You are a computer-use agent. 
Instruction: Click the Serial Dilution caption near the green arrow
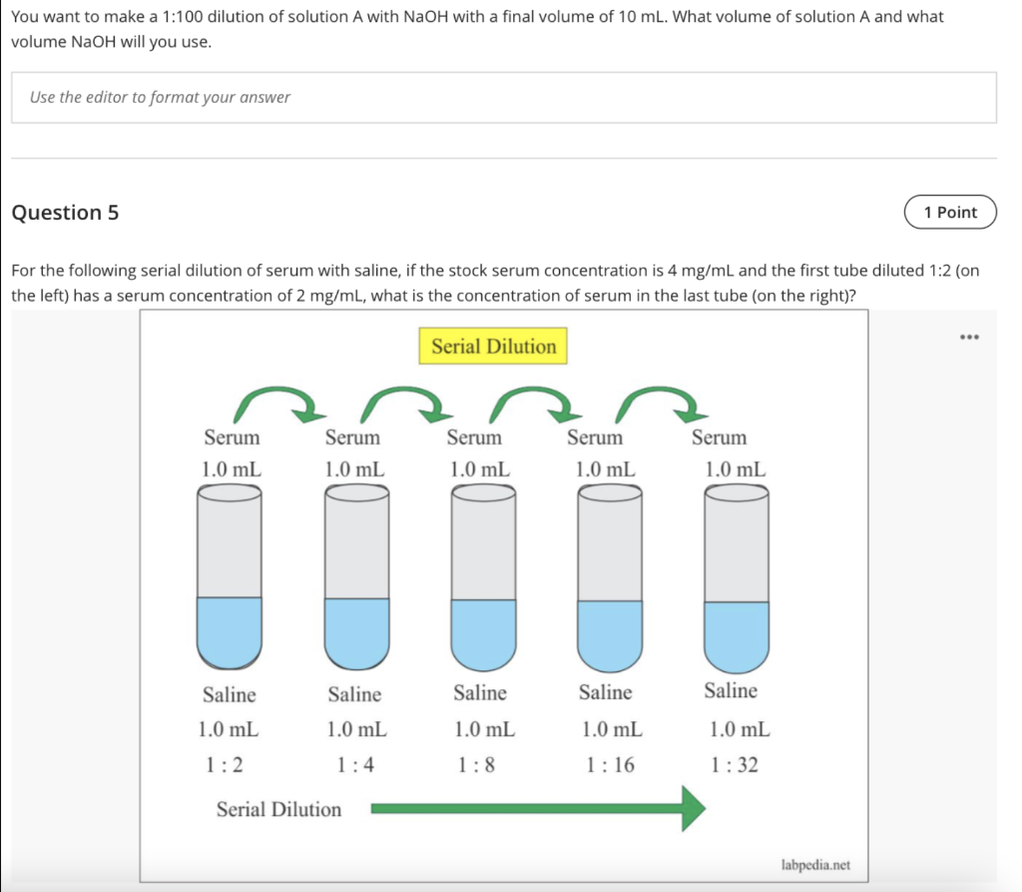[x=279, y=809]
